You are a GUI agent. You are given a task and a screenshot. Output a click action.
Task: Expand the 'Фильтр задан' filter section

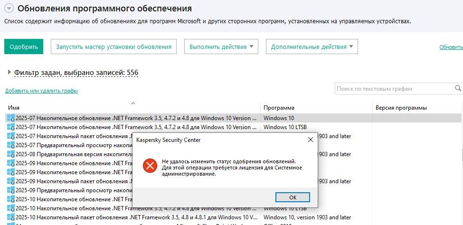pos(9,72)
